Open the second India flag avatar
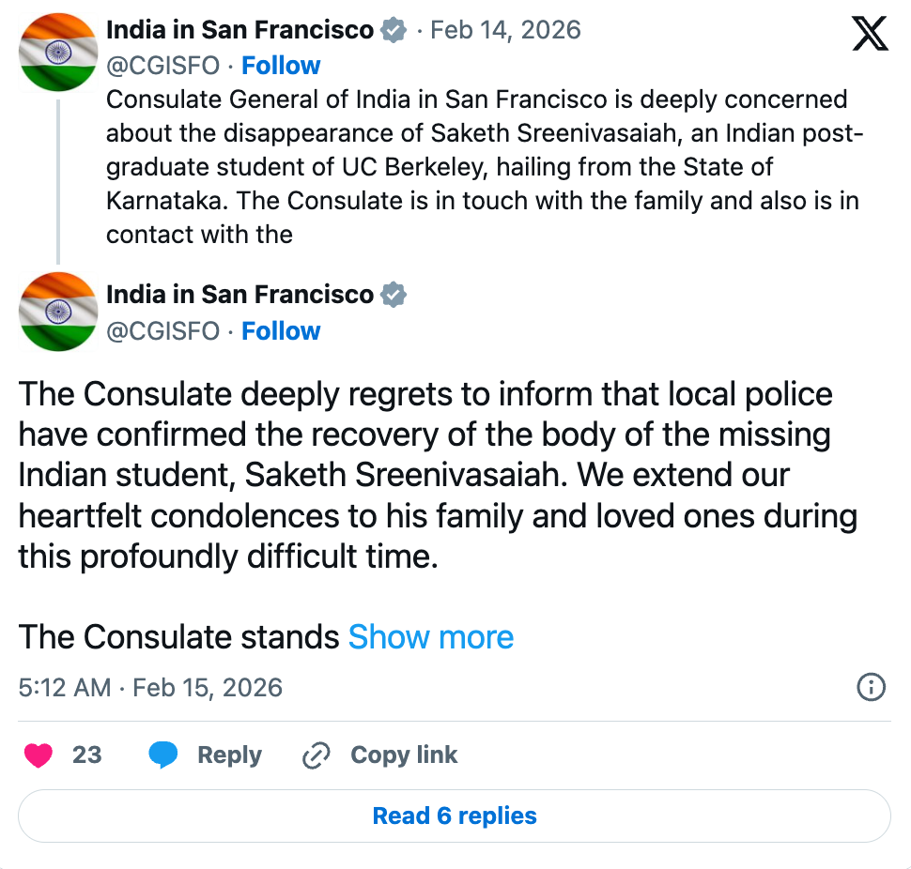Viewport: 911px width, 869px height. [x=58, y=311]
